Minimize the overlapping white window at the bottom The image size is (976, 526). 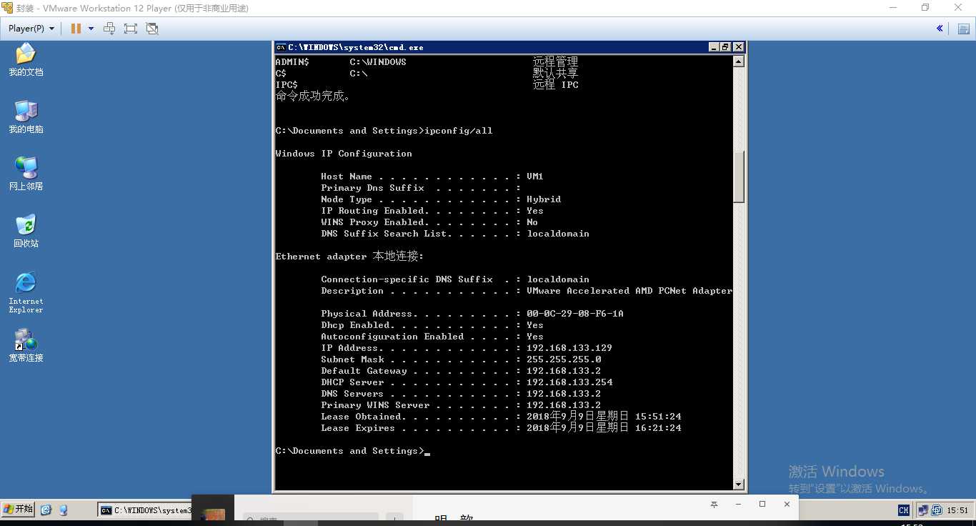pos(738,505)
